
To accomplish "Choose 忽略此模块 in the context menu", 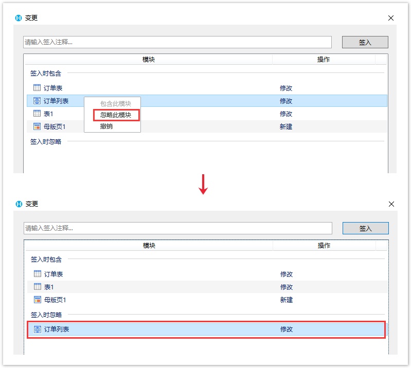I will [x=116, y=115].
